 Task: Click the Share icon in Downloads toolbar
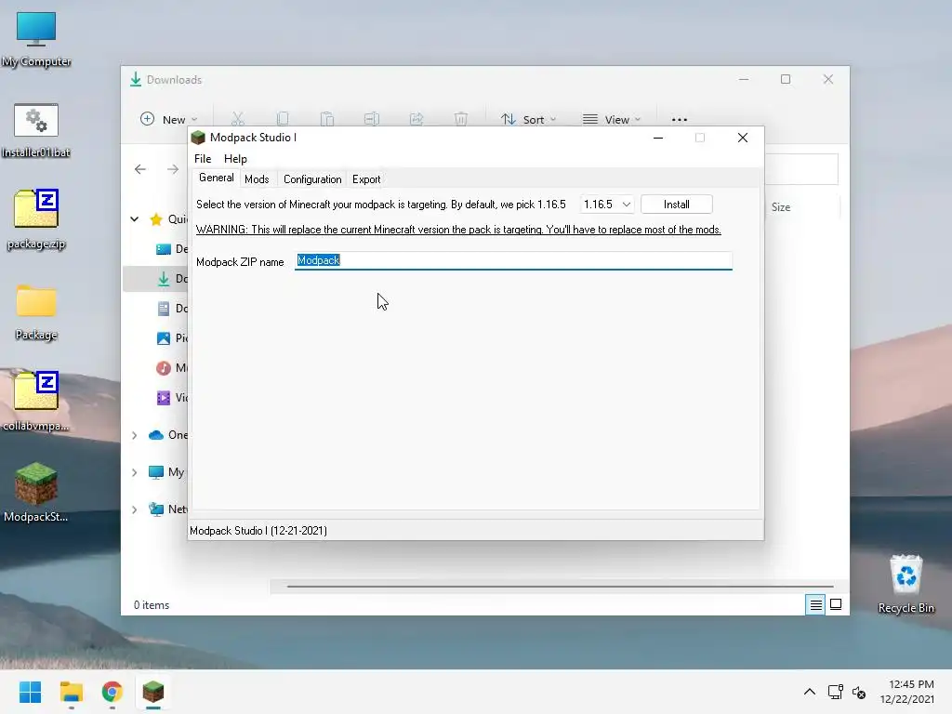pos(416,119)
